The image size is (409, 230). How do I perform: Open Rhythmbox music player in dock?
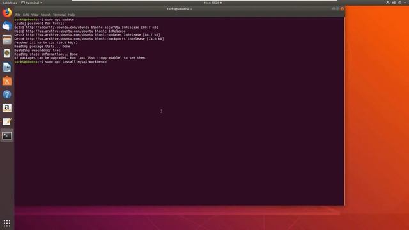pyautogui.click(x=7, y=54)
